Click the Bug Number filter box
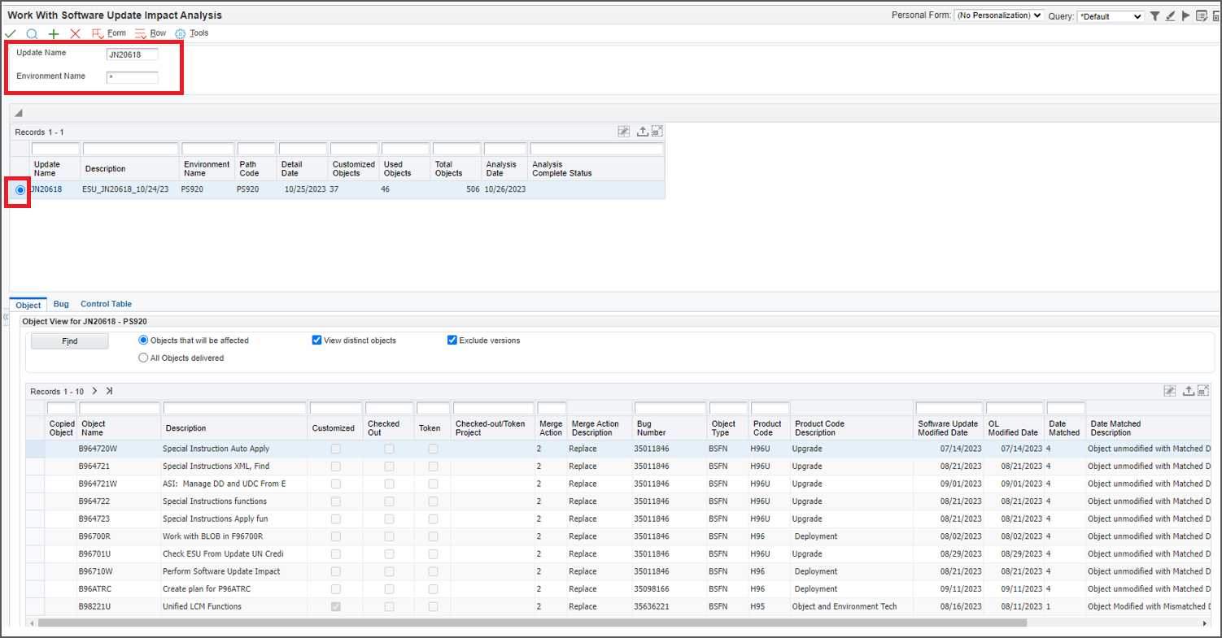The height and width of the screenshot is (638, 1222). [x=670, y=408]
